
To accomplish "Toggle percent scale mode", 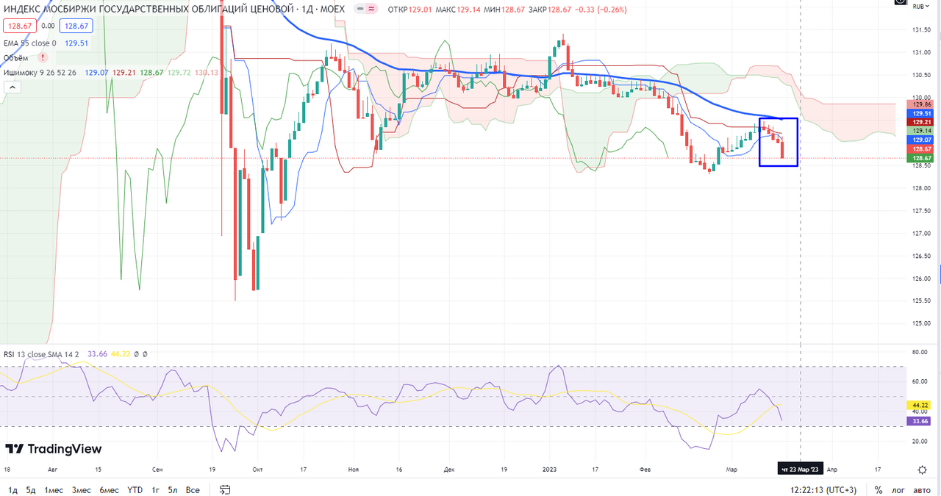I will [878, 489].
